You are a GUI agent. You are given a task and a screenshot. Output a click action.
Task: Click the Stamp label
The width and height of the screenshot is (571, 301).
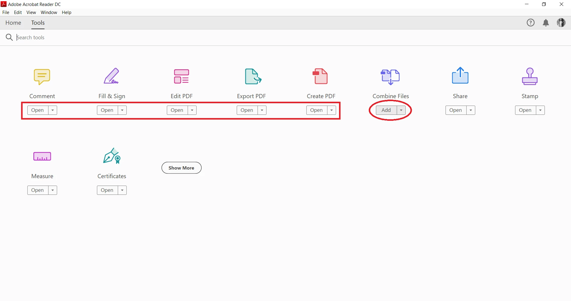pyautogui.click(x=530, y=96)
